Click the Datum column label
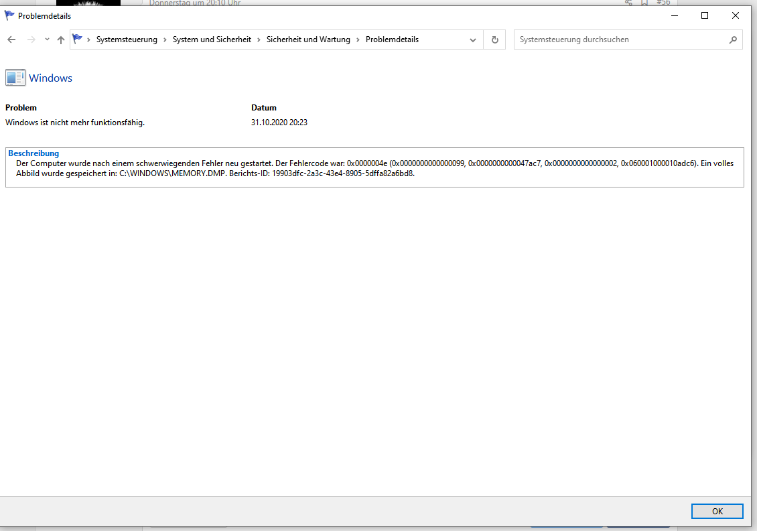This screenshot has width=757, height=531. coord(263,108)
